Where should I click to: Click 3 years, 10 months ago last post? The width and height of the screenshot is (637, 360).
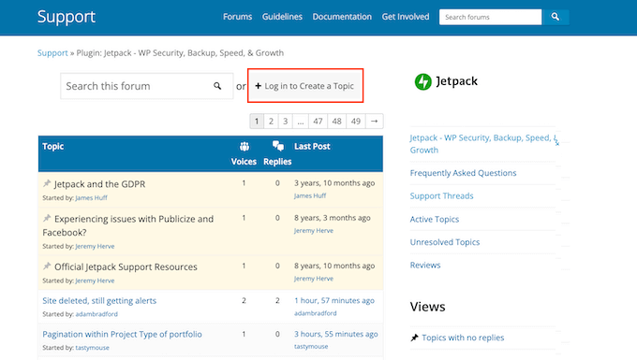pos(334,183)
